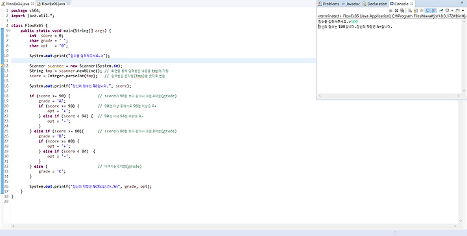Click the warning marker beside line 12
Image resolution: width=467 pixels, height=236 pixels.
point(2,65)
